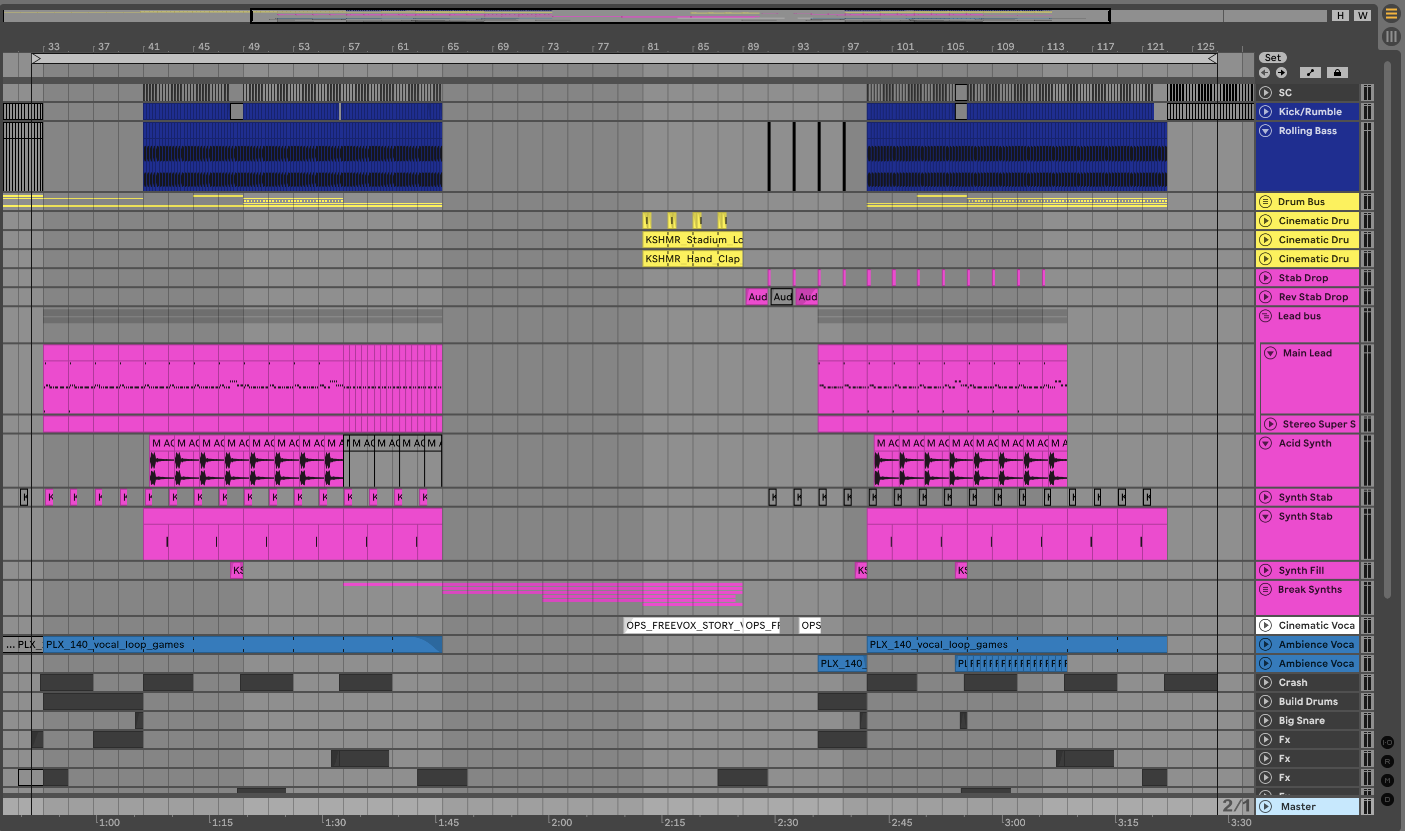Select the KSHMR_Stadium clip in the arrangement
The width and height of the screenshot is (1405, 831).
[692, 240]
